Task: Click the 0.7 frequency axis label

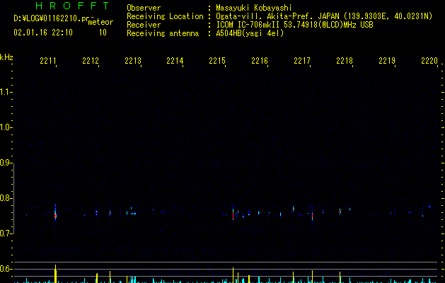Action: tap(6, 233)
